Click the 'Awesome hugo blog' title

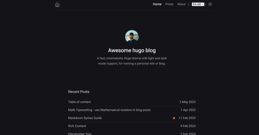(132, 50)
